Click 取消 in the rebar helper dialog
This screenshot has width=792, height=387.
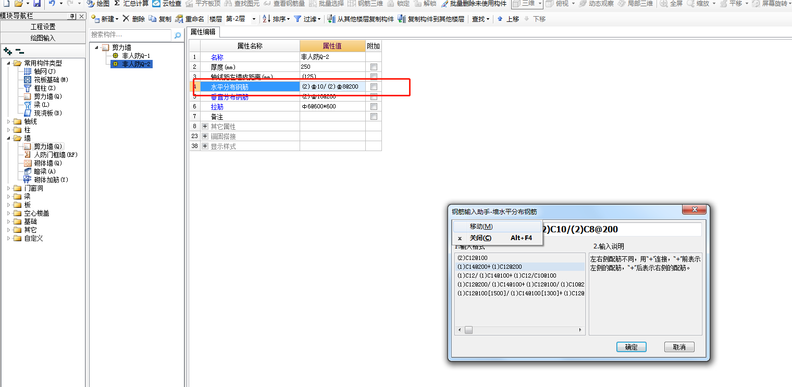click(679, 347)
